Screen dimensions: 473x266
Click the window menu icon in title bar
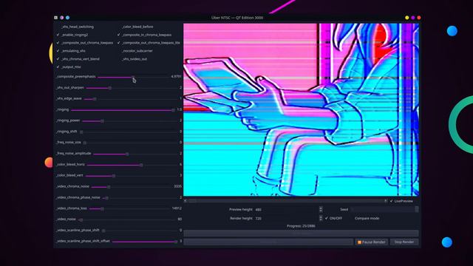coord(56,18)
